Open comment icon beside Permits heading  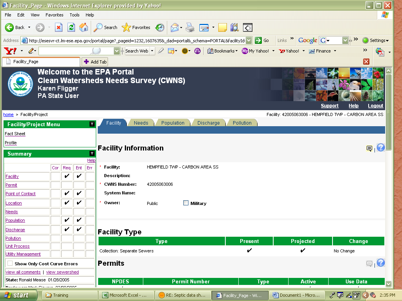[369, 264]
